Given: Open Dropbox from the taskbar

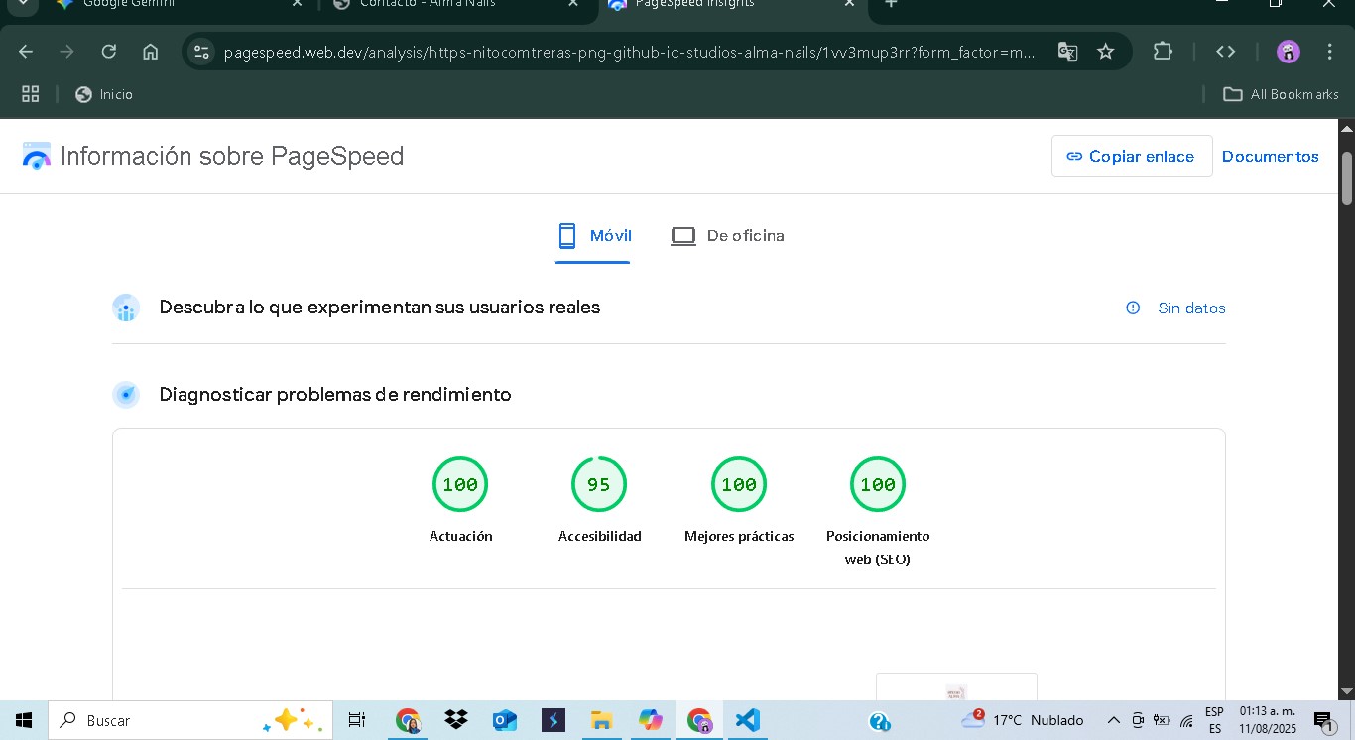Looking at the screenshot, I should 456,720.
